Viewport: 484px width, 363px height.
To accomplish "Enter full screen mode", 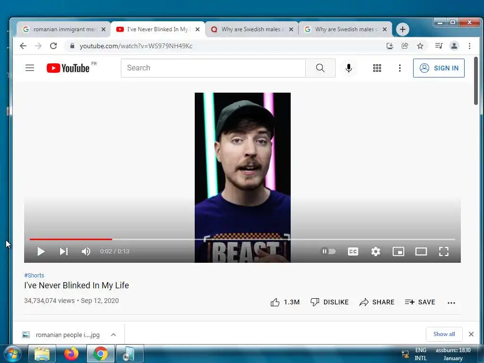I will pos(443,251).
